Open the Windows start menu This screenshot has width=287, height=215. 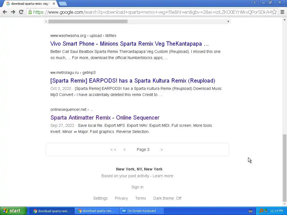click(x=13, y=211)
